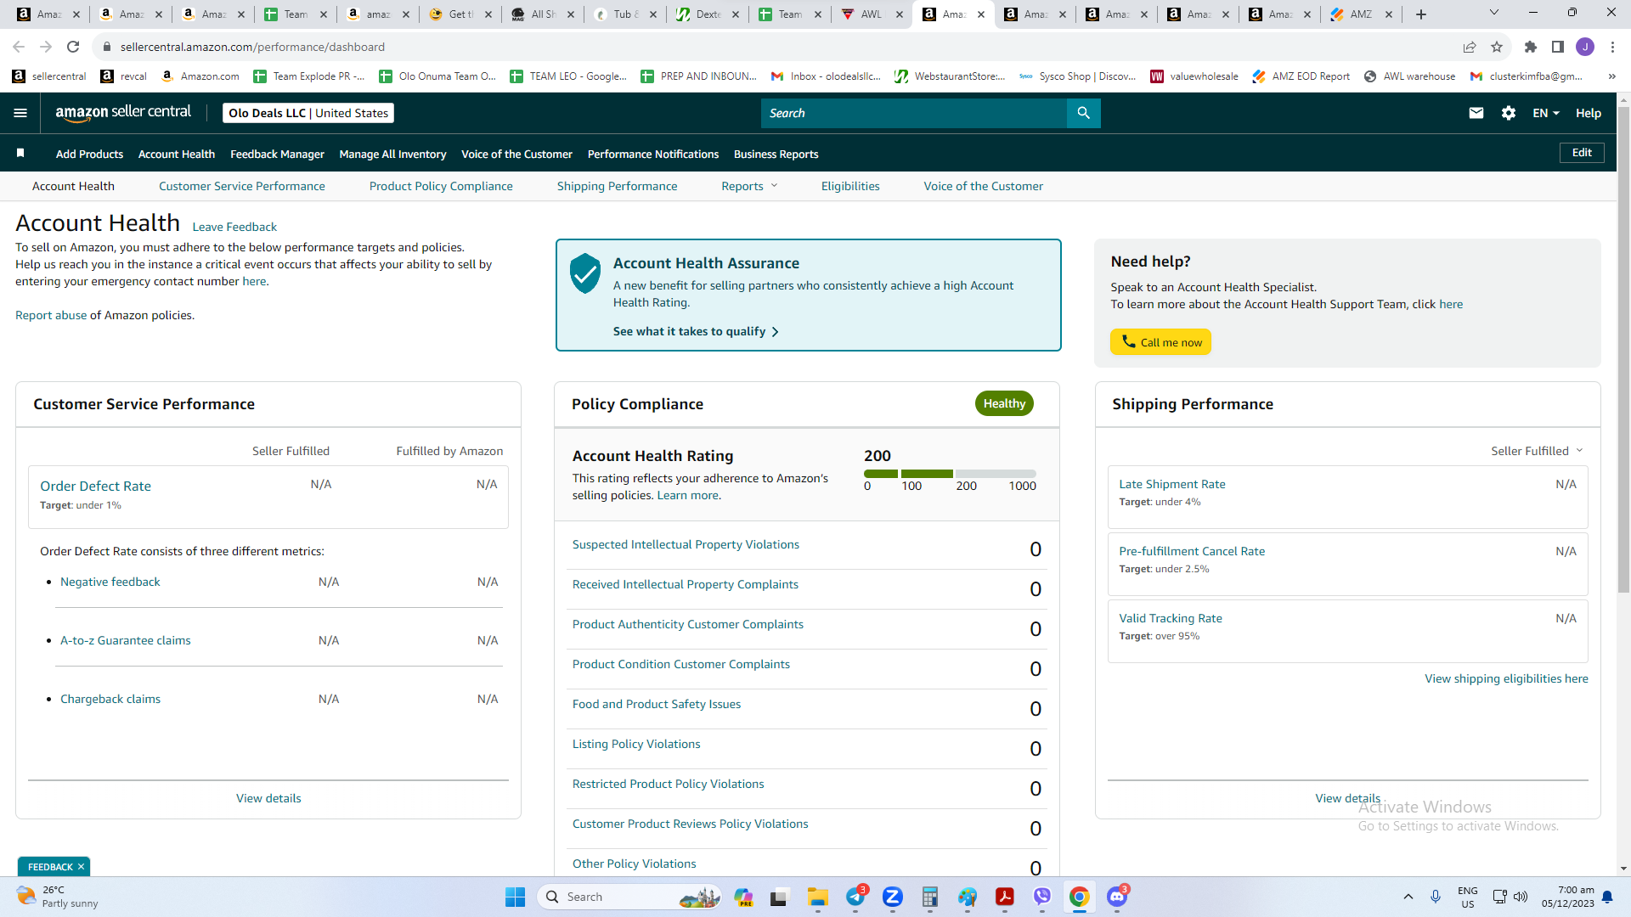
Task: Click the browser address bar
Action: click(x=773, y=47)
